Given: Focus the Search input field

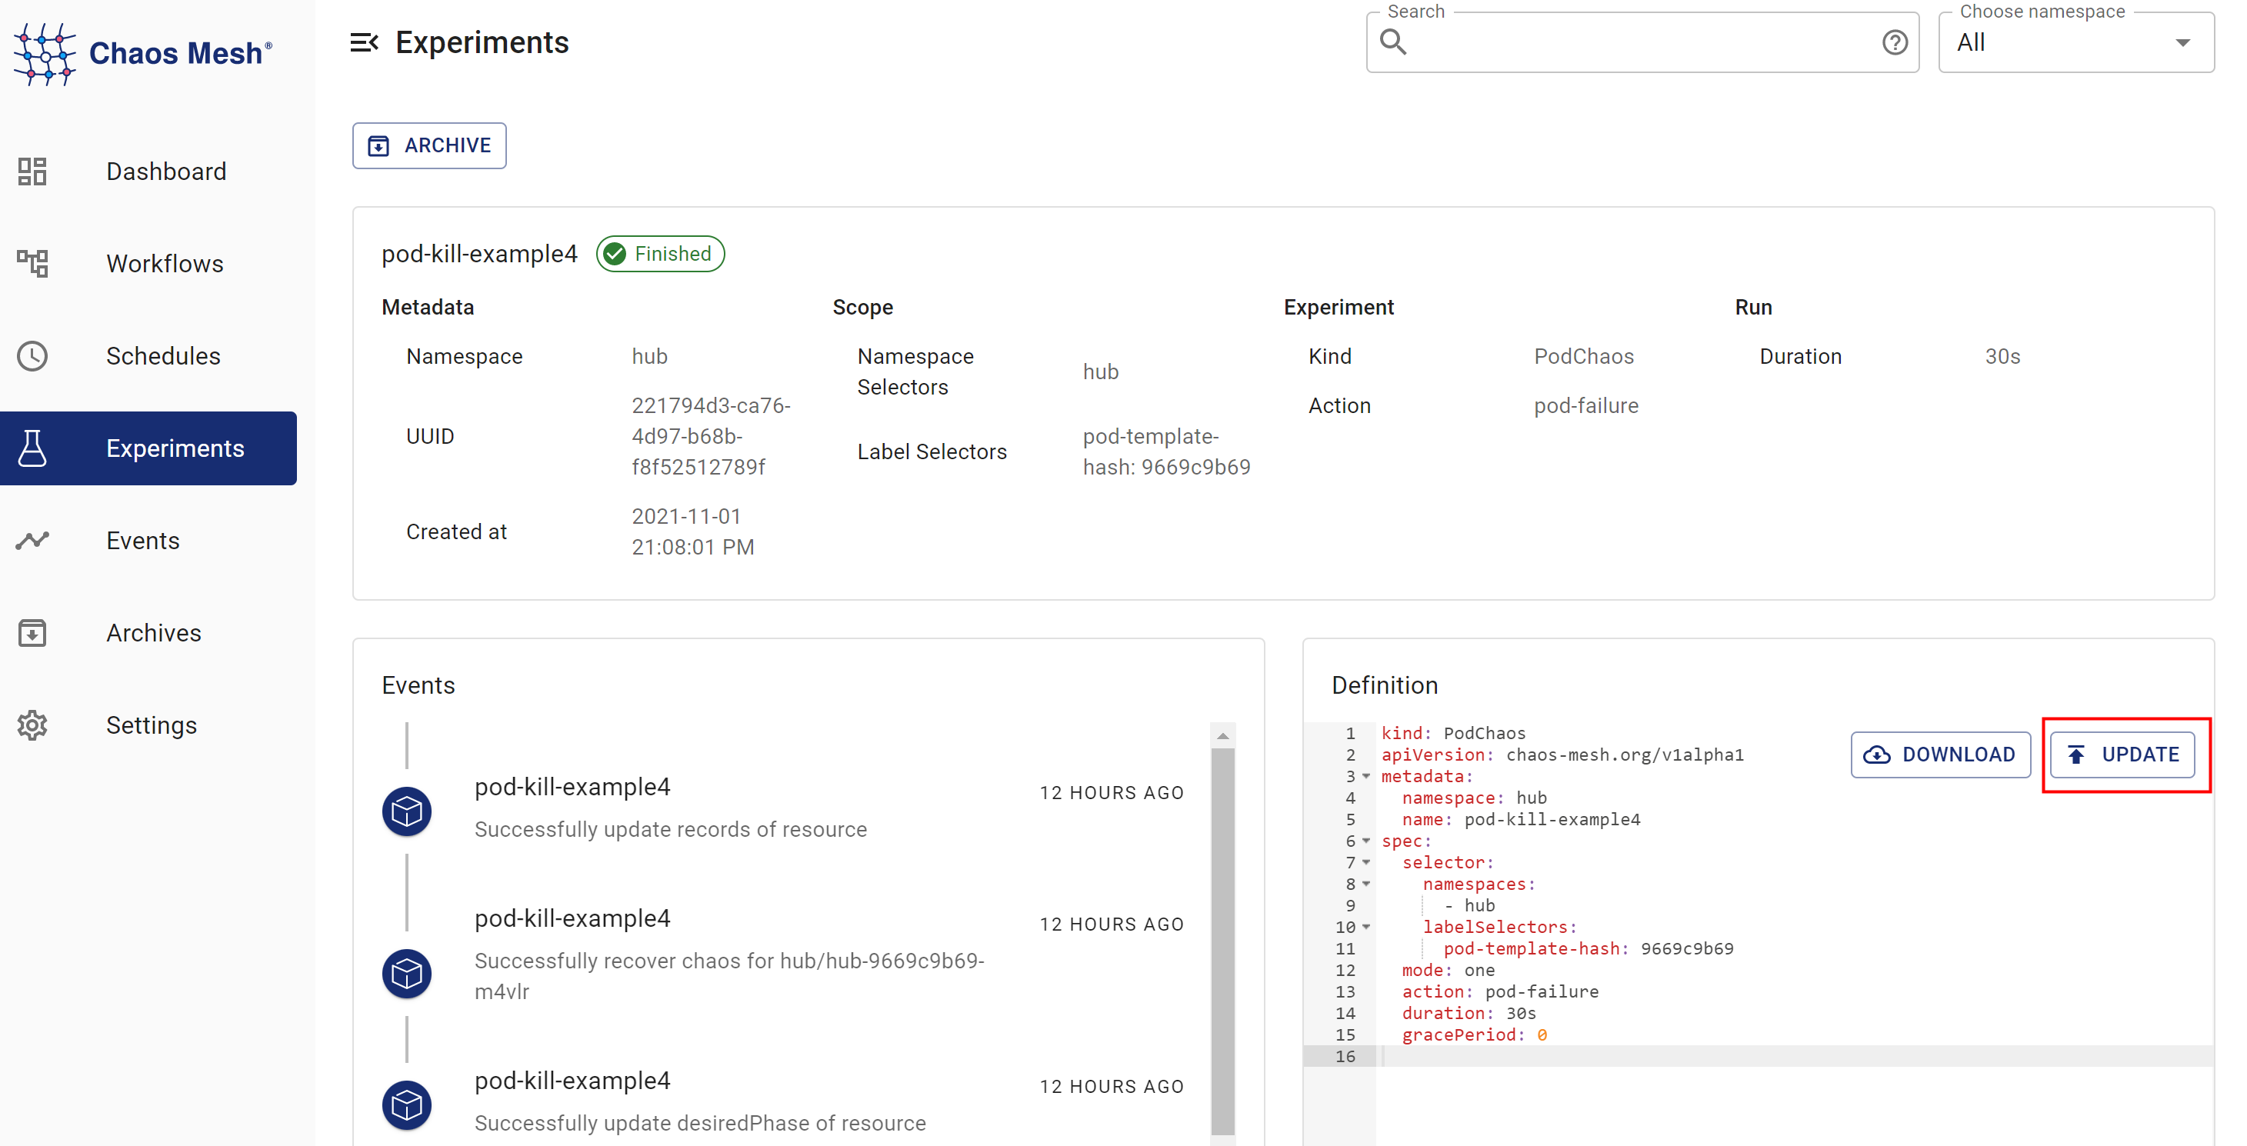Looking at the screenshot, I should (1642, 42).
